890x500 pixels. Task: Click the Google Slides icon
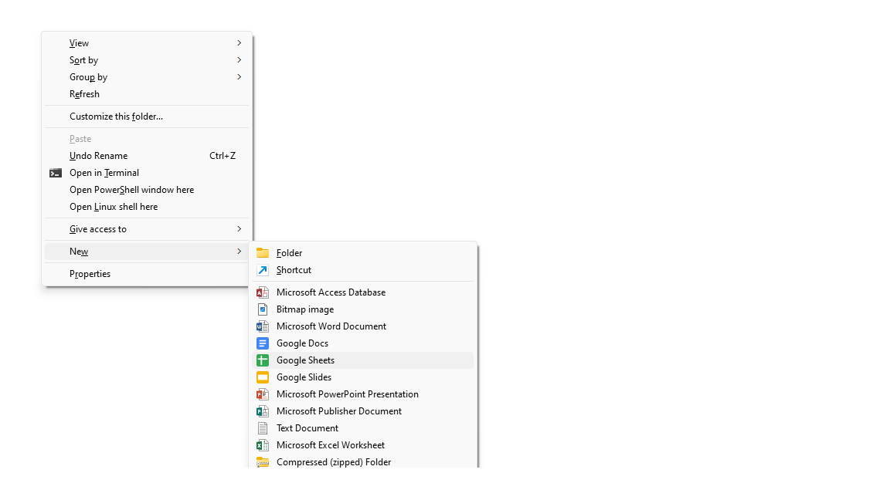pos(263,377)
